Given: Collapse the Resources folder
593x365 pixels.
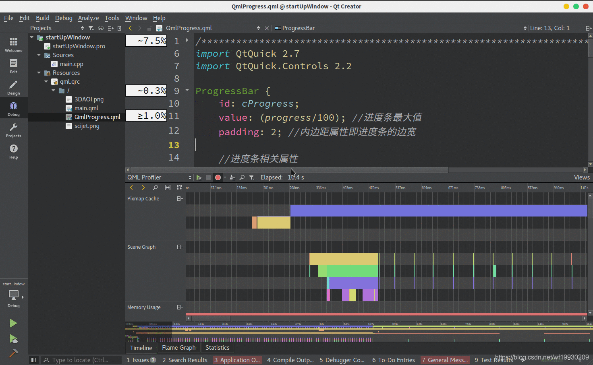Looking at the screenshot, I should pyautogui.click(x=39, y=73).
